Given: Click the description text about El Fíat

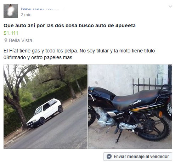Looking at the screenshot, I should [79, 54].
